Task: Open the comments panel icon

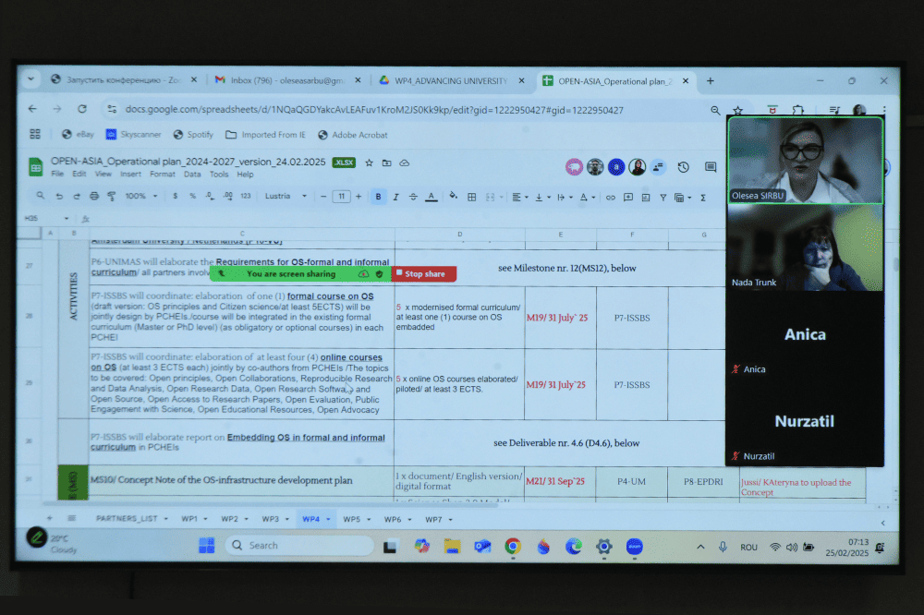Action: click(x=711, y=167)
